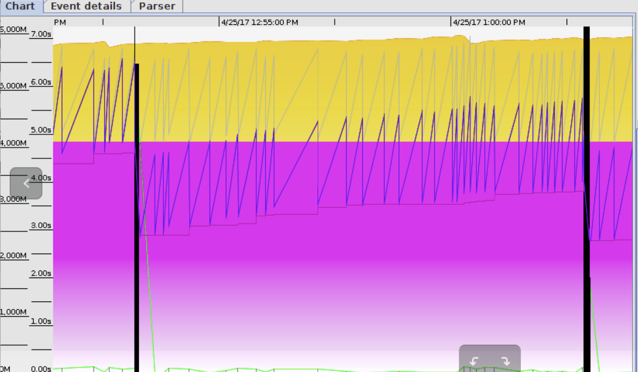Screen dimensions: 638x372
Task: Click the 2,000M memory axis label
Action: tap(13, 255)
